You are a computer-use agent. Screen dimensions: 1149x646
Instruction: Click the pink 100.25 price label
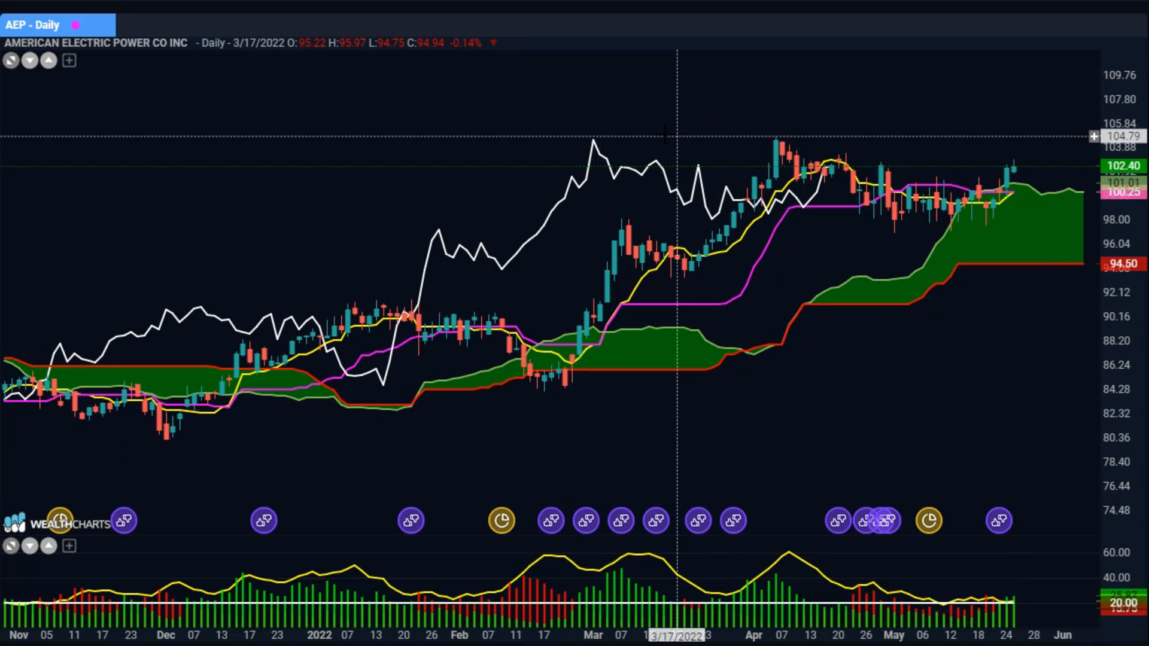point(1123,192)
